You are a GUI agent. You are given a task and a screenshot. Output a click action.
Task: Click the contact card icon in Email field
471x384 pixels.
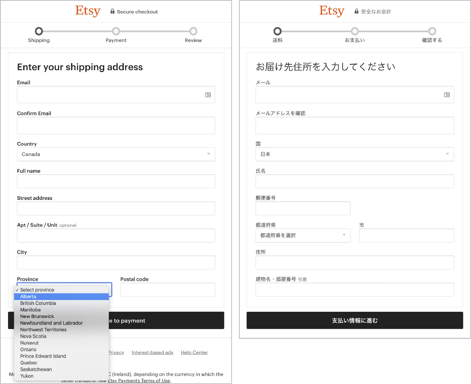(x=208, y=94)
